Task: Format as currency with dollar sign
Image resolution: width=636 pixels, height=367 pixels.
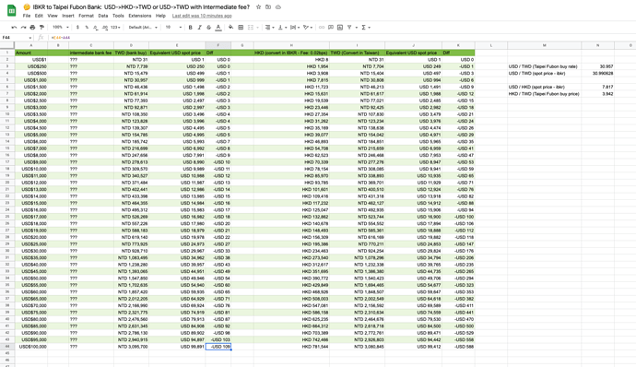Action: (77, 27)
